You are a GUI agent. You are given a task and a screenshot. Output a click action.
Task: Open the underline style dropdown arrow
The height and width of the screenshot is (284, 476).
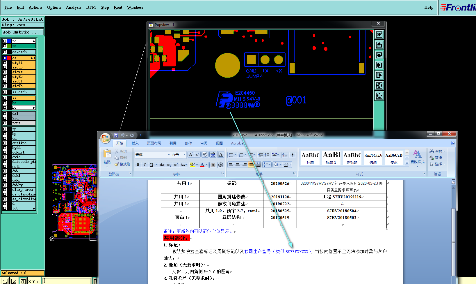tap(156, 165)
